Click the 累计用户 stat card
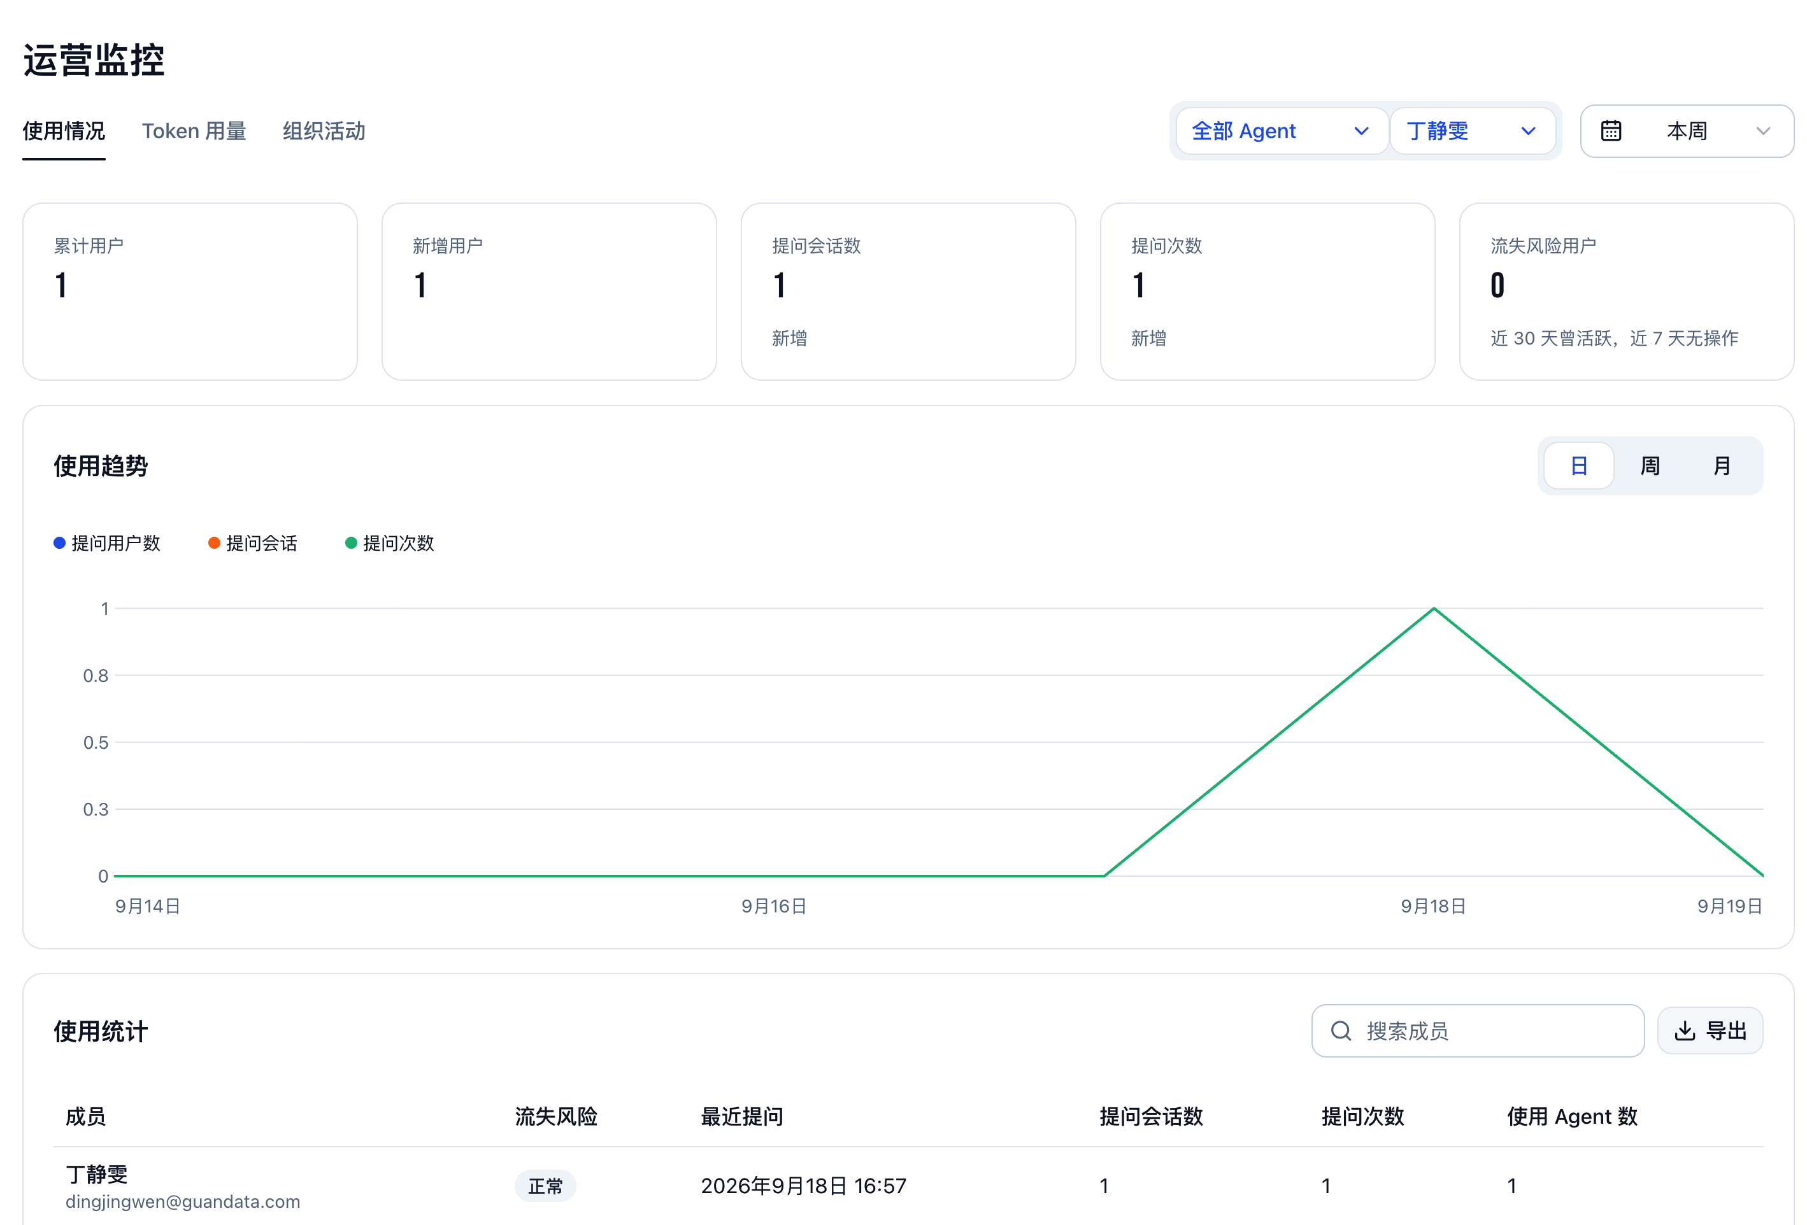Screen dimensions: 1807x1225 click(x=190, y=292)
